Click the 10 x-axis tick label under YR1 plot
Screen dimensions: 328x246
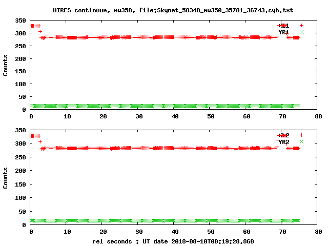(x=67, y=116)
